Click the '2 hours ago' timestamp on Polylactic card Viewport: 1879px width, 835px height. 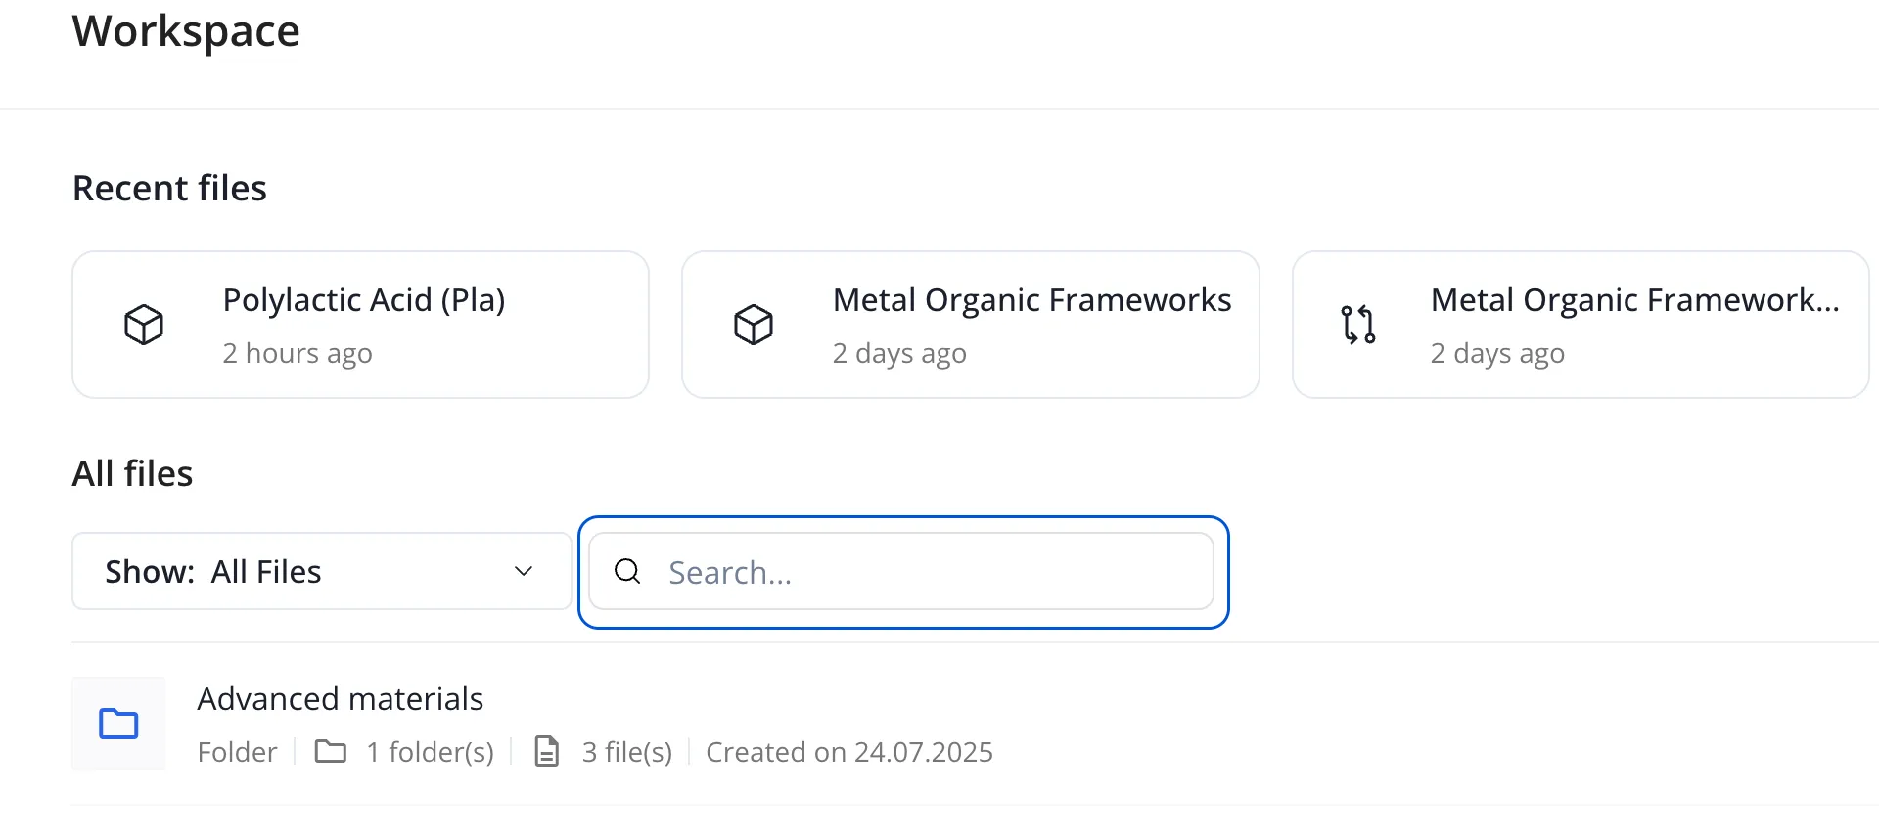tap(298, 353)
